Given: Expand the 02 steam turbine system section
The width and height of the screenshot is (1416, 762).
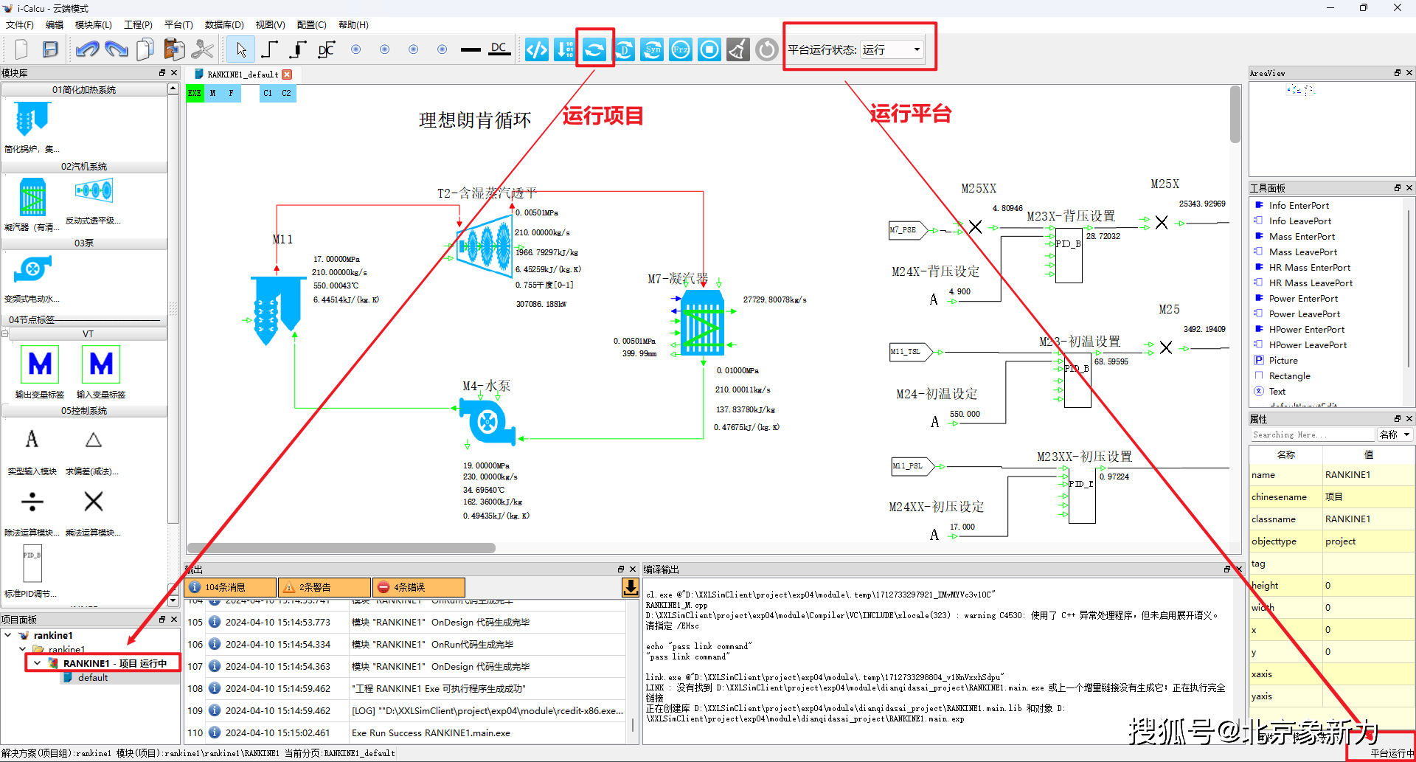Looking at the screenshot, I should (x=84, y=167).
